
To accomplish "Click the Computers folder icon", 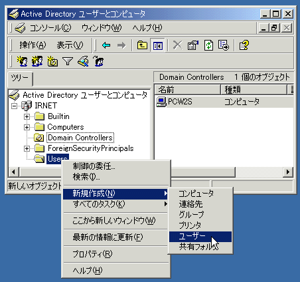I will pos(40,127).
